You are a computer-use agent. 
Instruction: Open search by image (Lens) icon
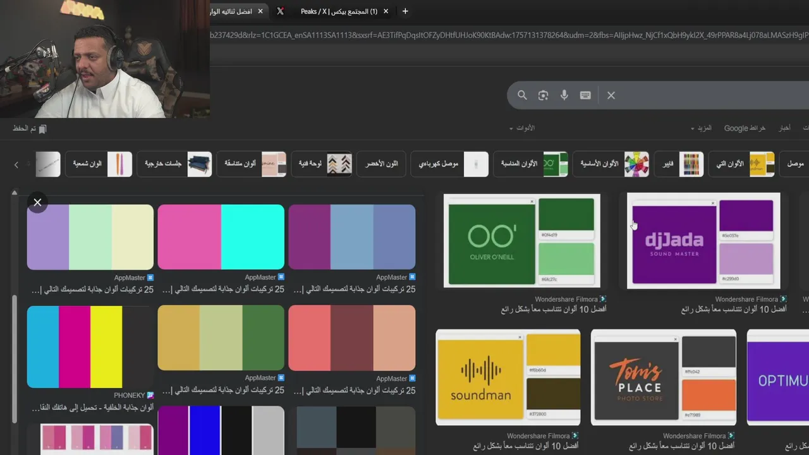pyautogui.click(x=543, y=95)
